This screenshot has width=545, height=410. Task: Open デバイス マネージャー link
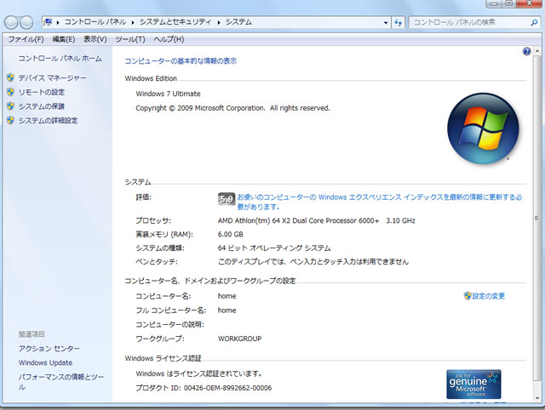tap(53, 77)
